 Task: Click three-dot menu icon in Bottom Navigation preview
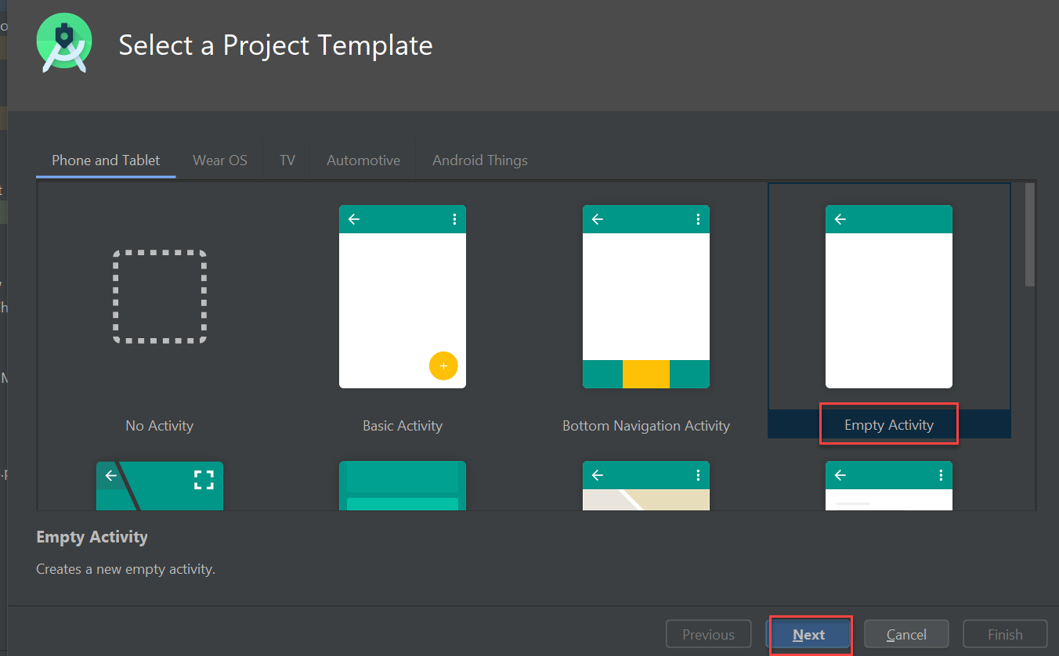(x=698, y=219)
